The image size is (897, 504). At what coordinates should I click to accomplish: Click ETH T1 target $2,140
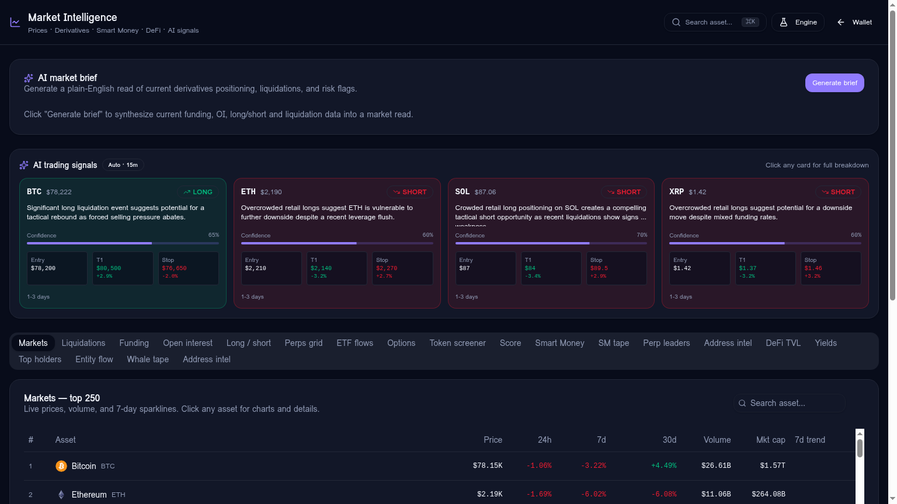click(321, 268)
